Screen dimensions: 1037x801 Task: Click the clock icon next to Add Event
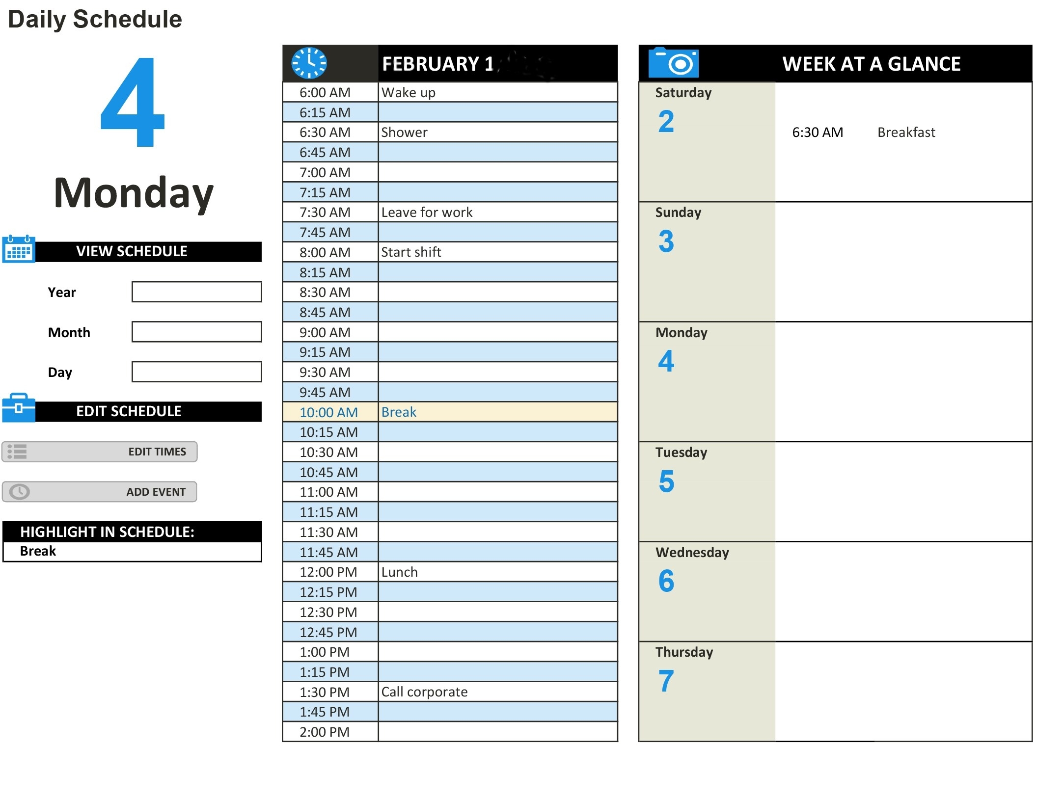(18, 491)
